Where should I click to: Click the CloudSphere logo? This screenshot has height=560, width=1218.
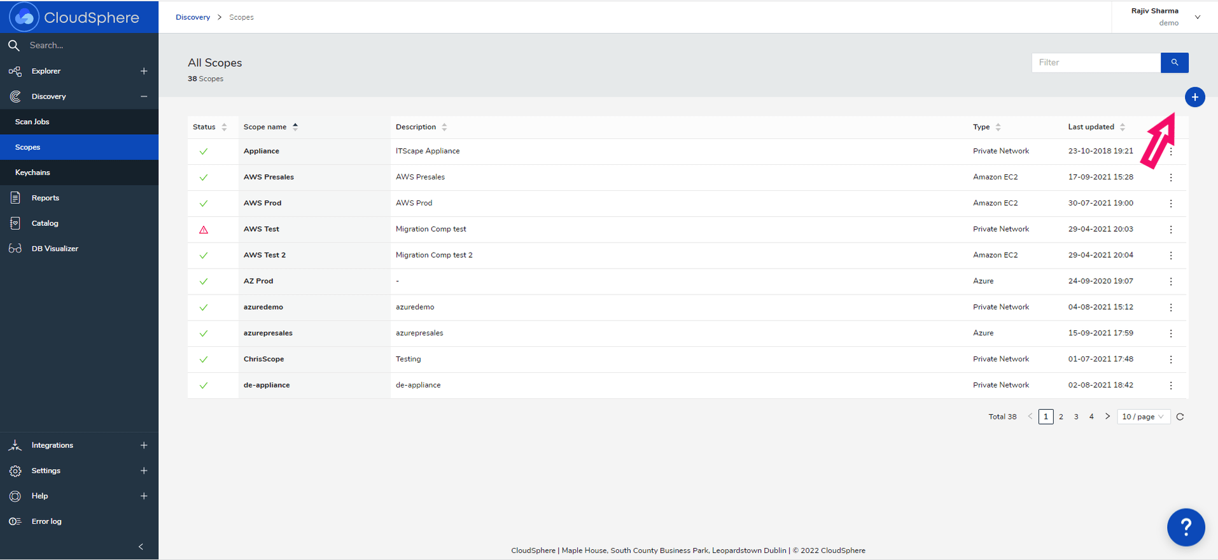click(x=74, y=17)
